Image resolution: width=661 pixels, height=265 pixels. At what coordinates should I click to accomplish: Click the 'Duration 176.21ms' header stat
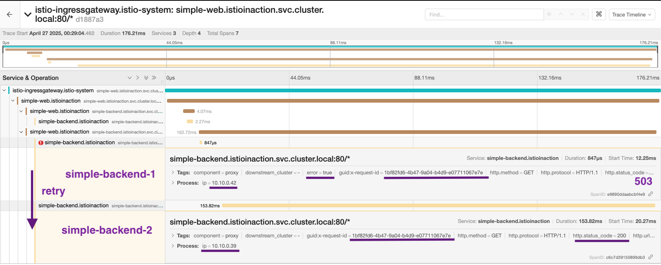click(123, 33)
